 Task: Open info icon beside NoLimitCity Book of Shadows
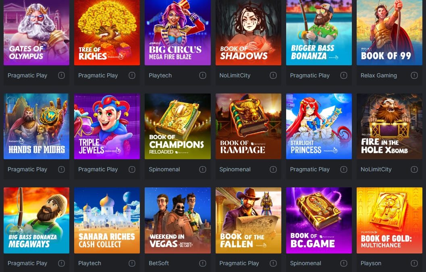(273, 75)
